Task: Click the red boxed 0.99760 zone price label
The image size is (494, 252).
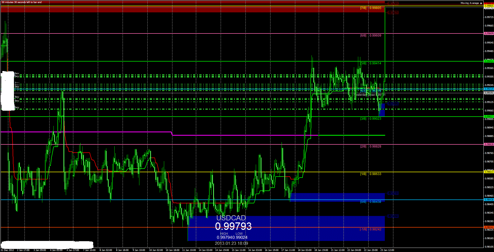Action: pos(393,13)
